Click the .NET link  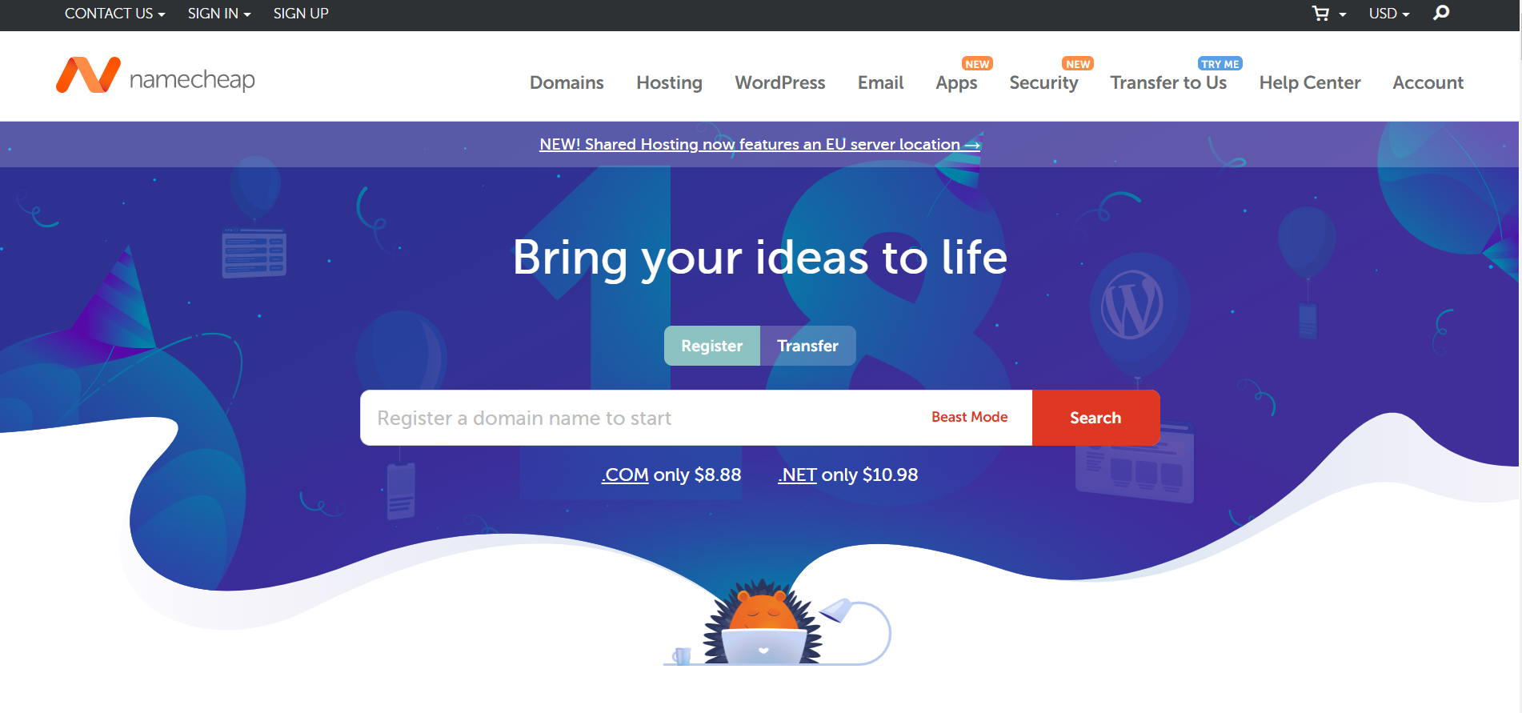point(797,475)
